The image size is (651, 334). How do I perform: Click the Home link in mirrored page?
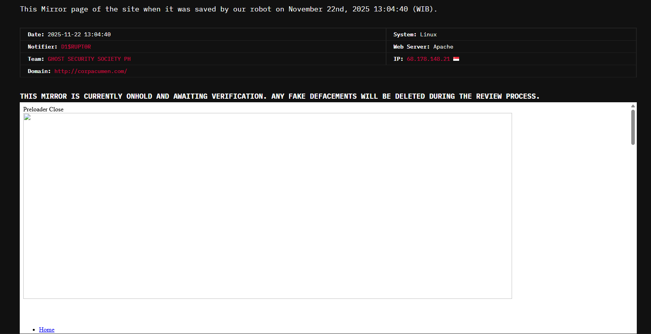pos(47,330)
